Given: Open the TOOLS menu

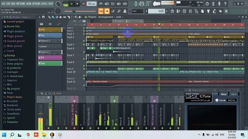Looking at the screenshot, I should tap(44, 3).
